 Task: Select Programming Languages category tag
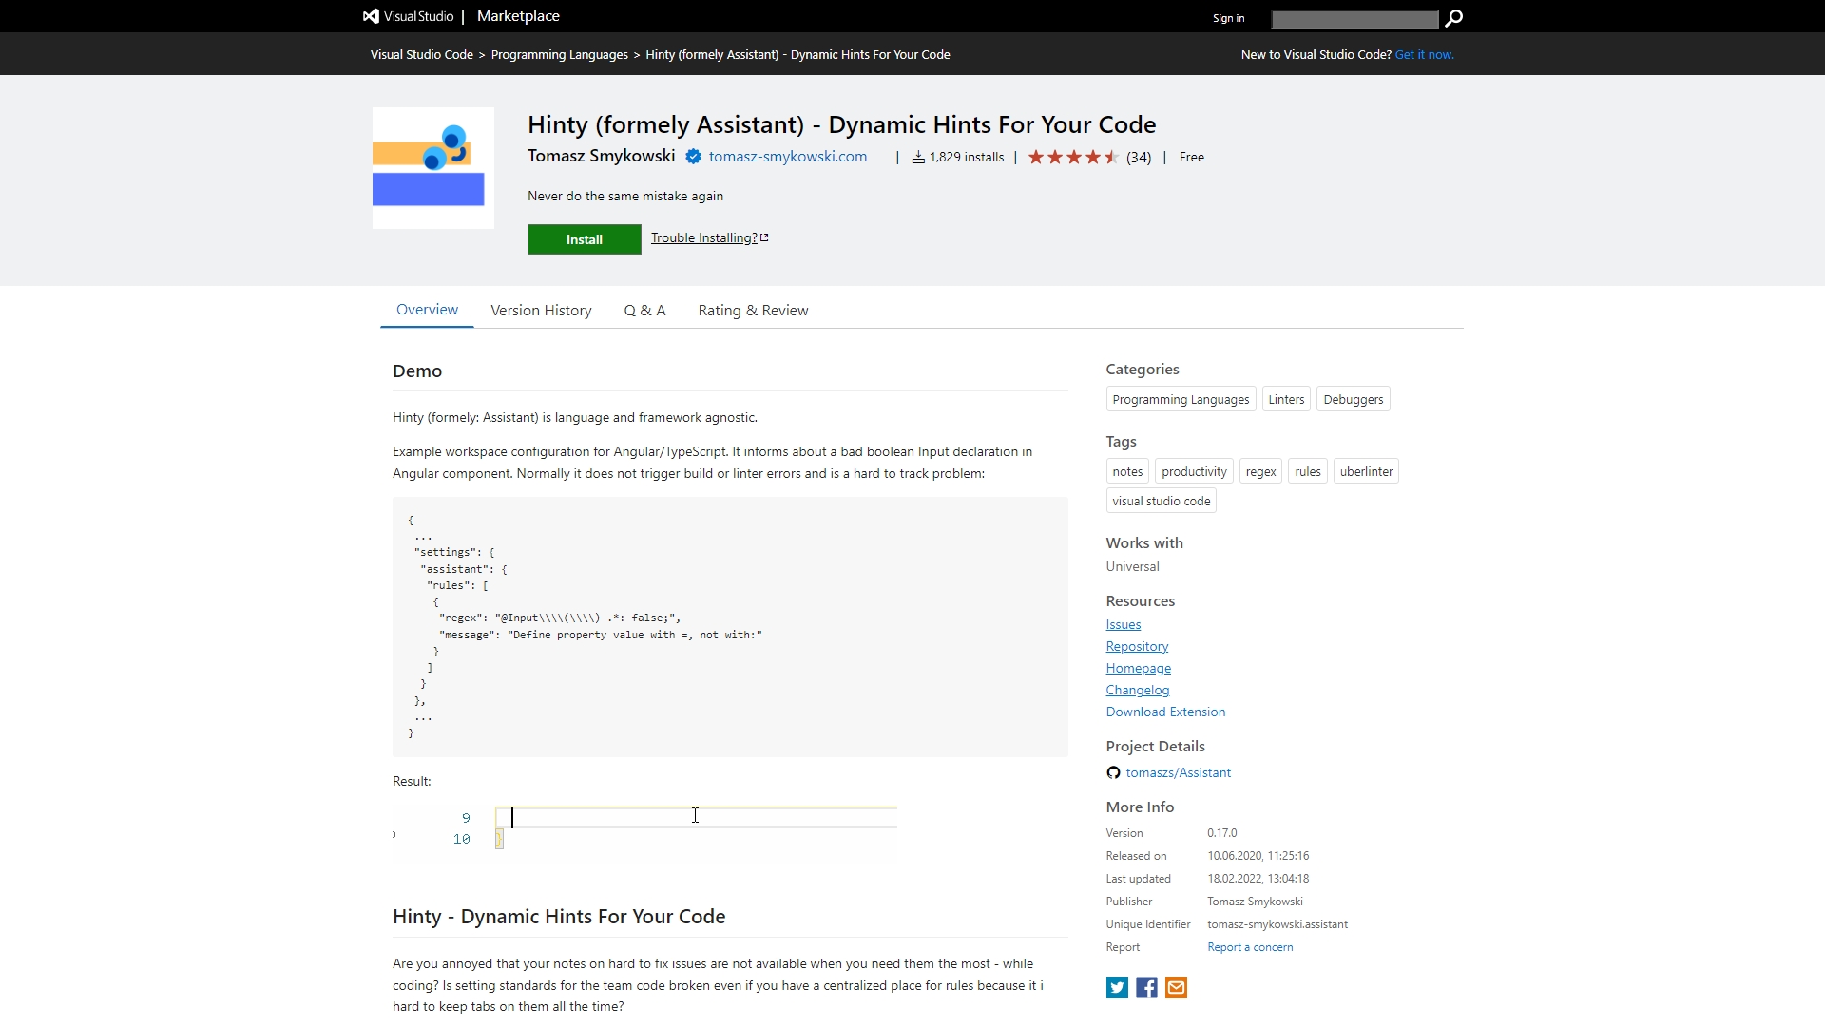1181,400
